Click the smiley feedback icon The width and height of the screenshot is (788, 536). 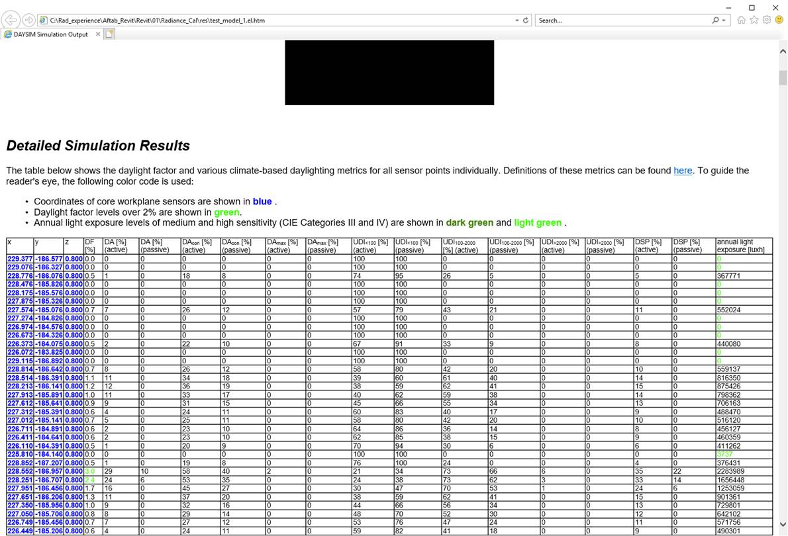pyautogui.click(x=779, y=20)
